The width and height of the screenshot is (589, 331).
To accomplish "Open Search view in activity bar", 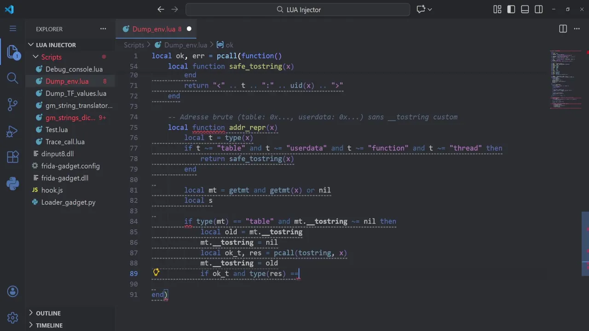I will tap(12, 78).
